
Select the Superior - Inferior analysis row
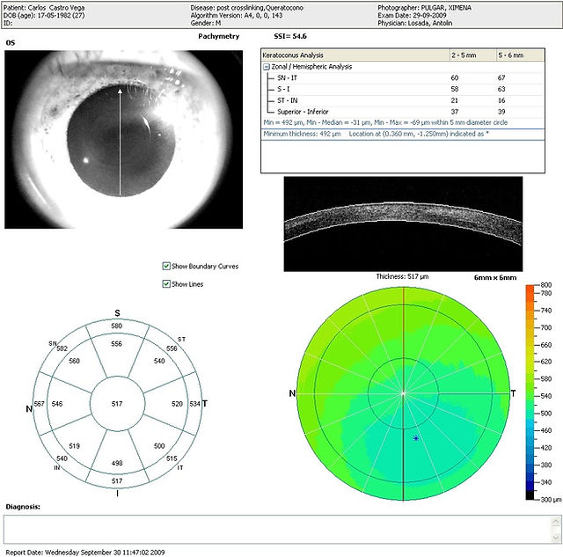pos(403,112)
